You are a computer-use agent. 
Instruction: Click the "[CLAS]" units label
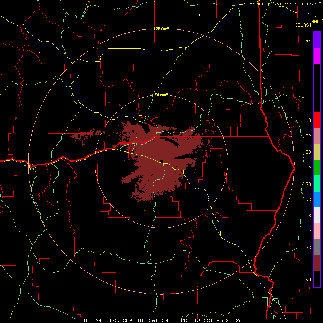coord(303,25)
